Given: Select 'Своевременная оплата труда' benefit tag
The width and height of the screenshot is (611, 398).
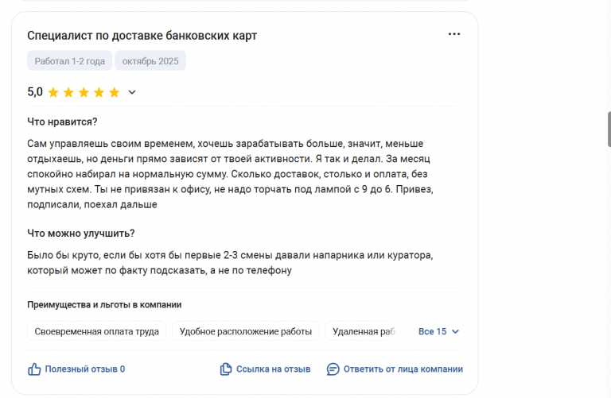Looking at the screenshot, I should tap(96, 331).
